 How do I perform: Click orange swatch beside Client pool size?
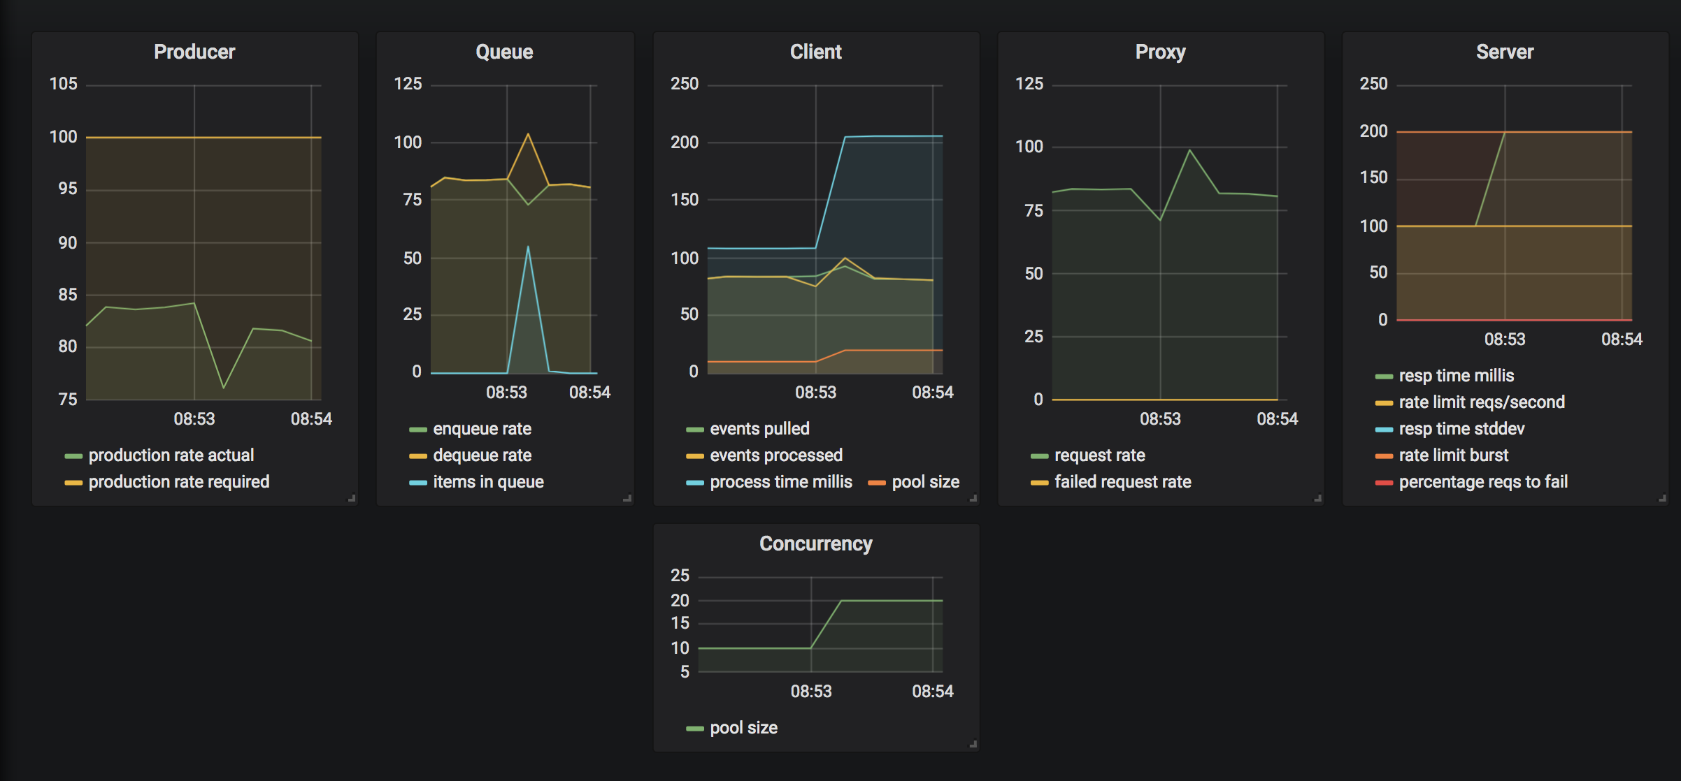(877, 483)
